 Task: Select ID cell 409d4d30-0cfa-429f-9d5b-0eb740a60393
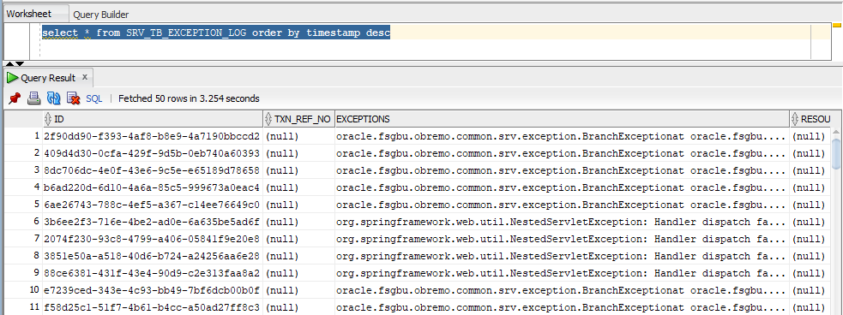[153, 153]
